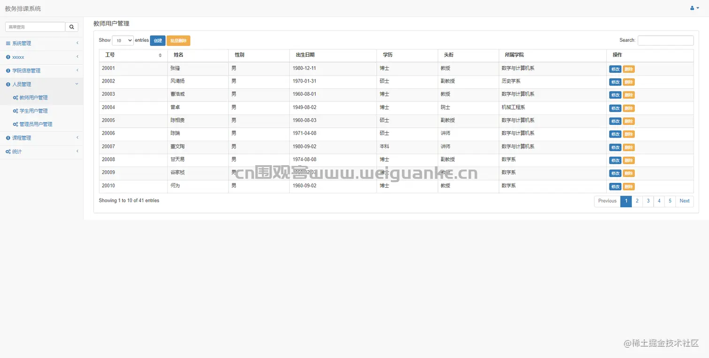
Task: Focus the table Search input
Action: tap(665, 40)
